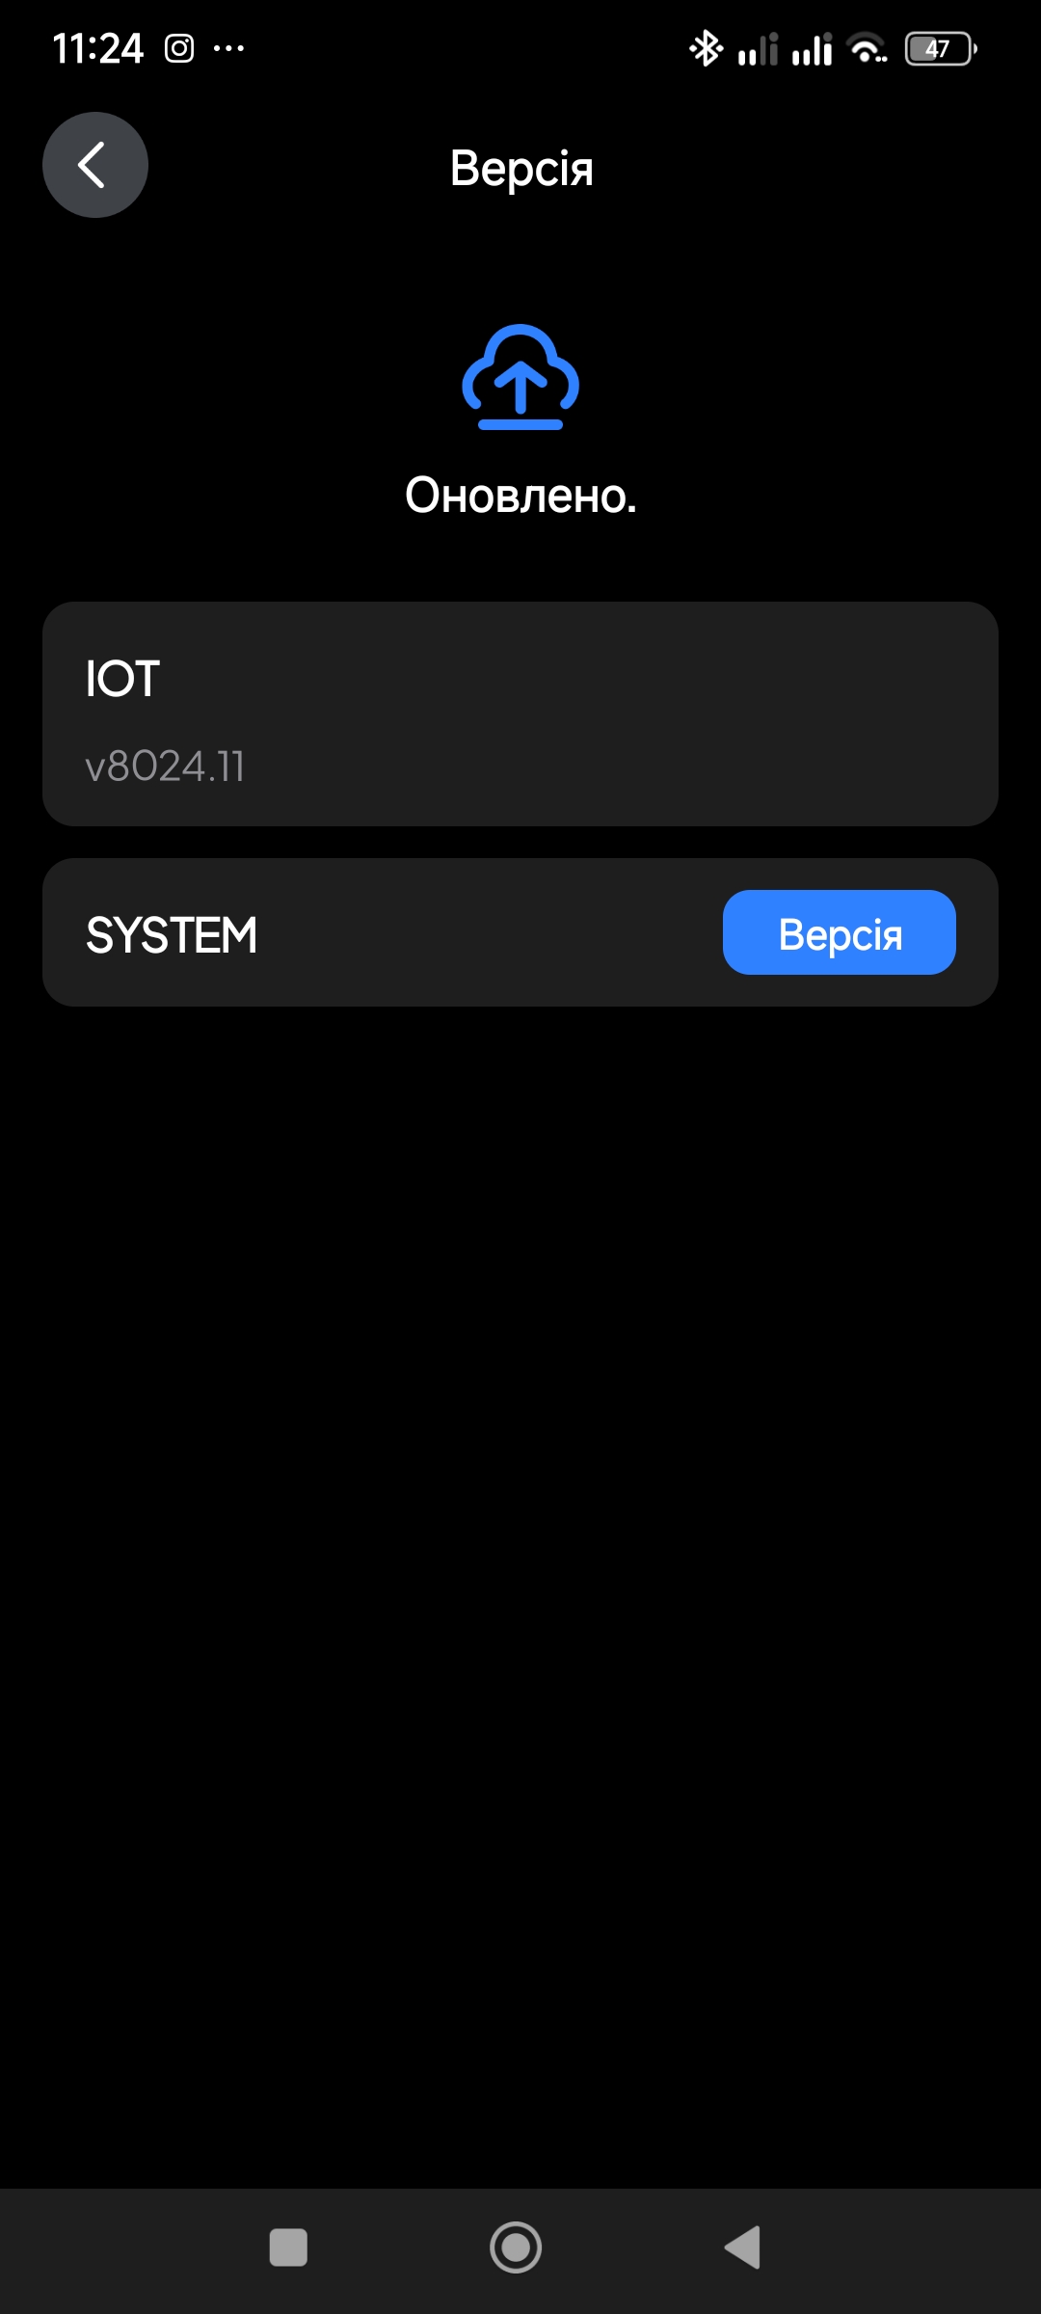1041x2314 pixels.
Task: Tap the Wi-Fi status icon
Action: click(x=867, y=48)
